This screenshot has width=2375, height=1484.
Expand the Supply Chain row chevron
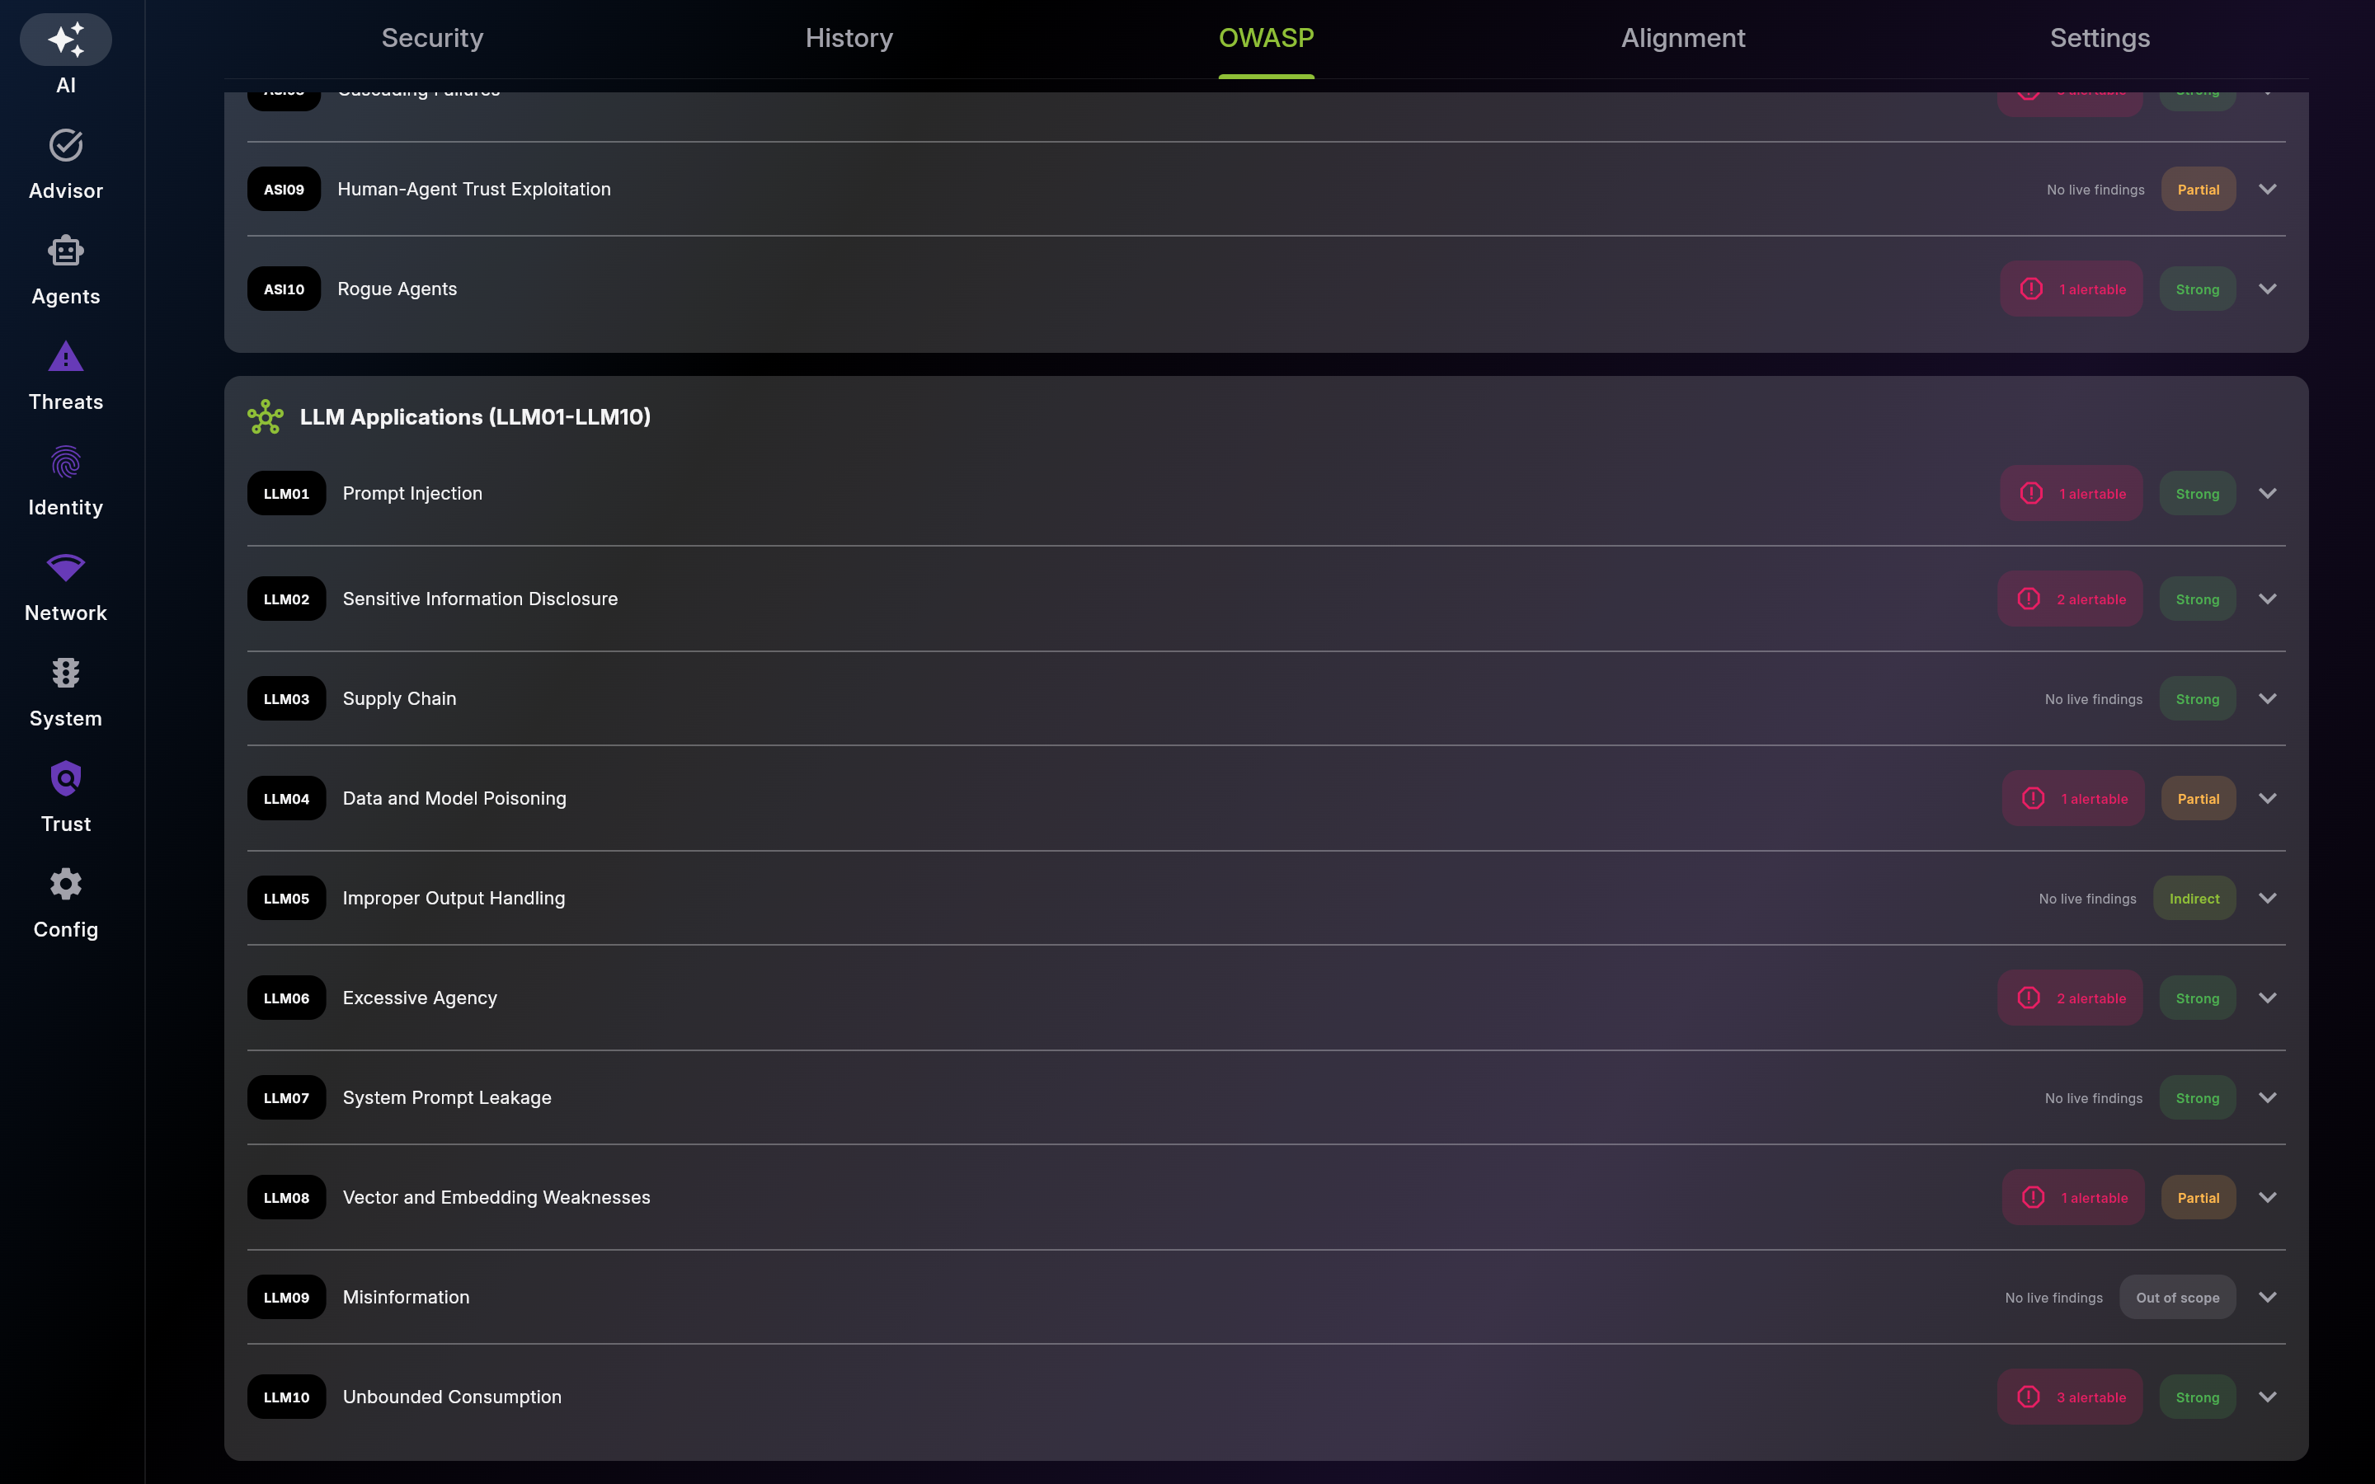click(2268, 699)
